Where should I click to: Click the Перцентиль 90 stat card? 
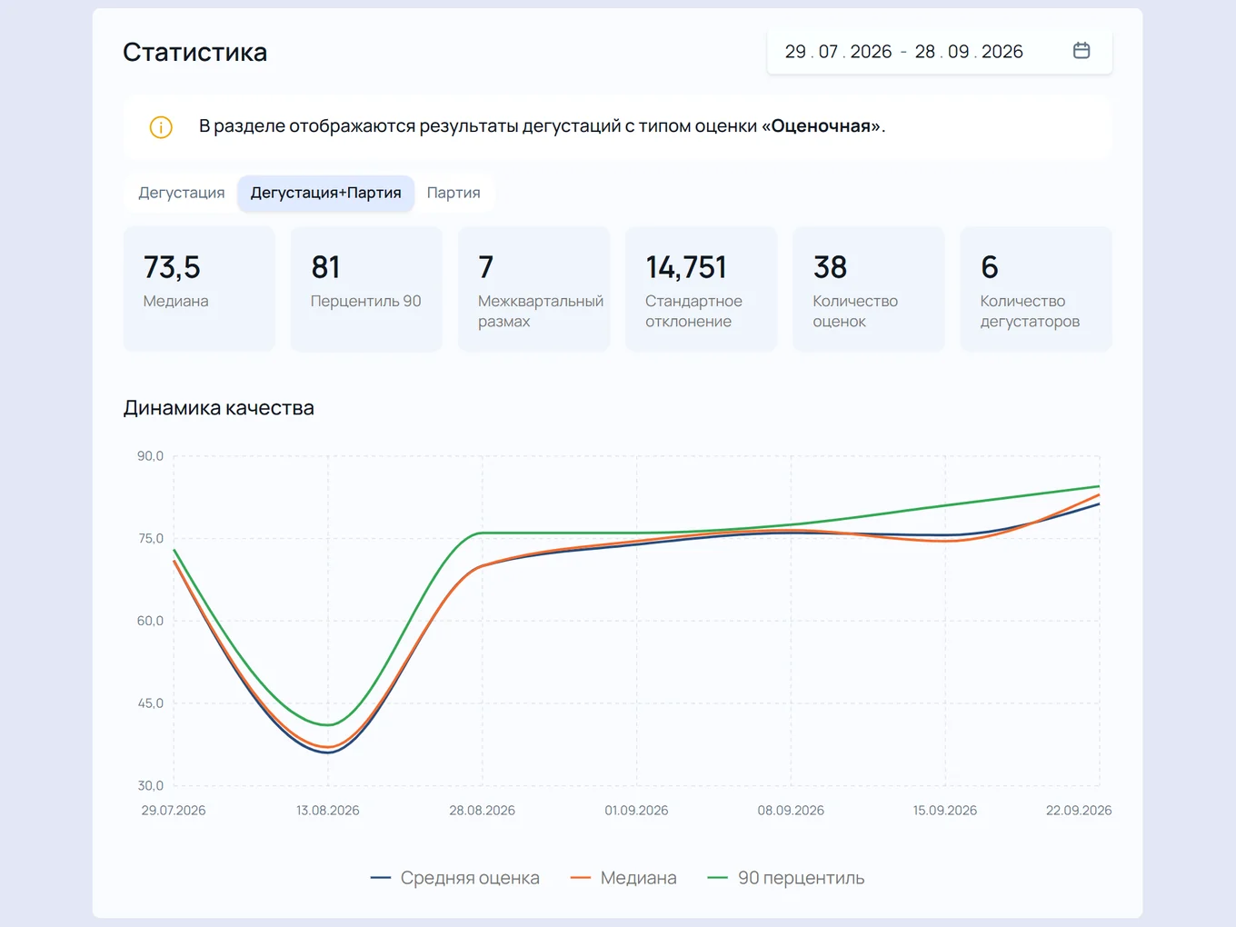click(366, 289)
